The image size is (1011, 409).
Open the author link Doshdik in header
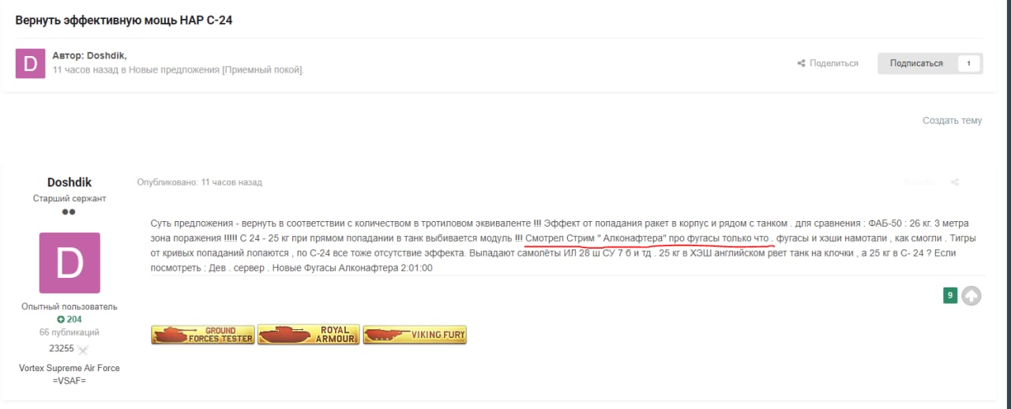pos(106,55)
